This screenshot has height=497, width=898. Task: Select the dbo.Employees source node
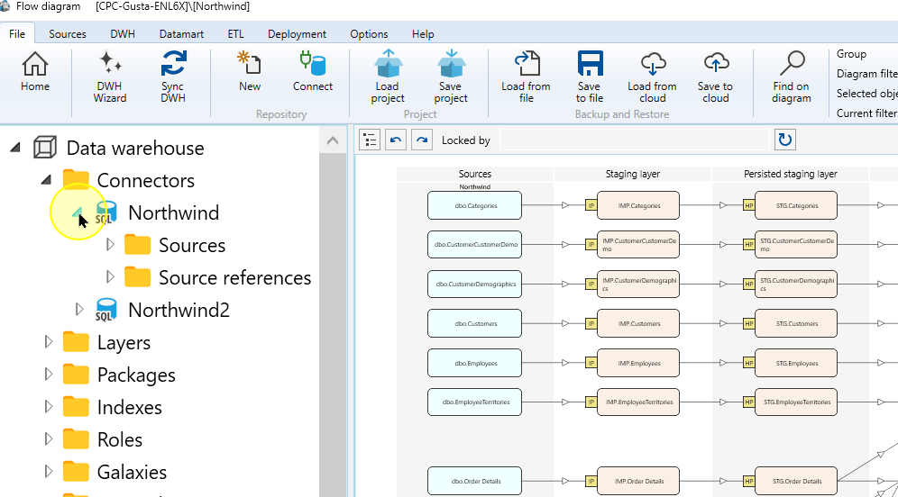coord(475,363)
